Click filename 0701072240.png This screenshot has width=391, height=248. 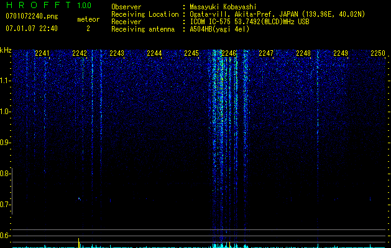[32, 16]
